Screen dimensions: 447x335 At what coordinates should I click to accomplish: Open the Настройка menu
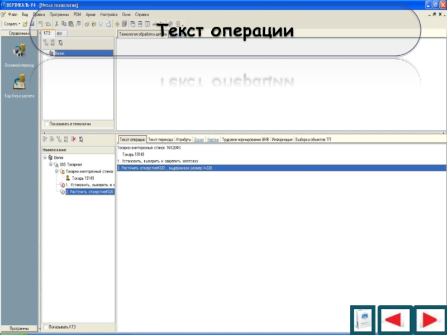(x=108, y=13)
